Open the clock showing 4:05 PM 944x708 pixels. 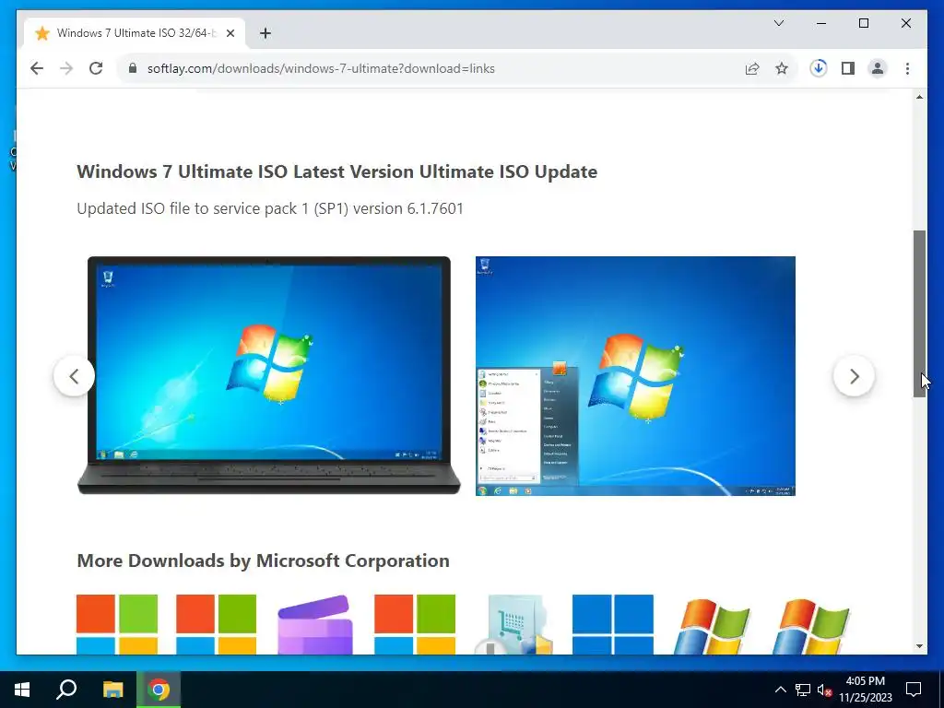(865, 690)
